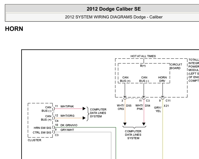
Task: Select the B(+) label in circuit board
Action: click(x=143, y=66)
